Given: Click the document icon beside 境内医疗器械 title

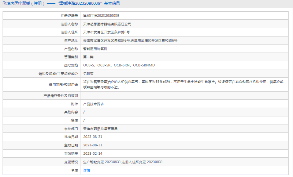Looking at the screenshot, I should [4, 3].
